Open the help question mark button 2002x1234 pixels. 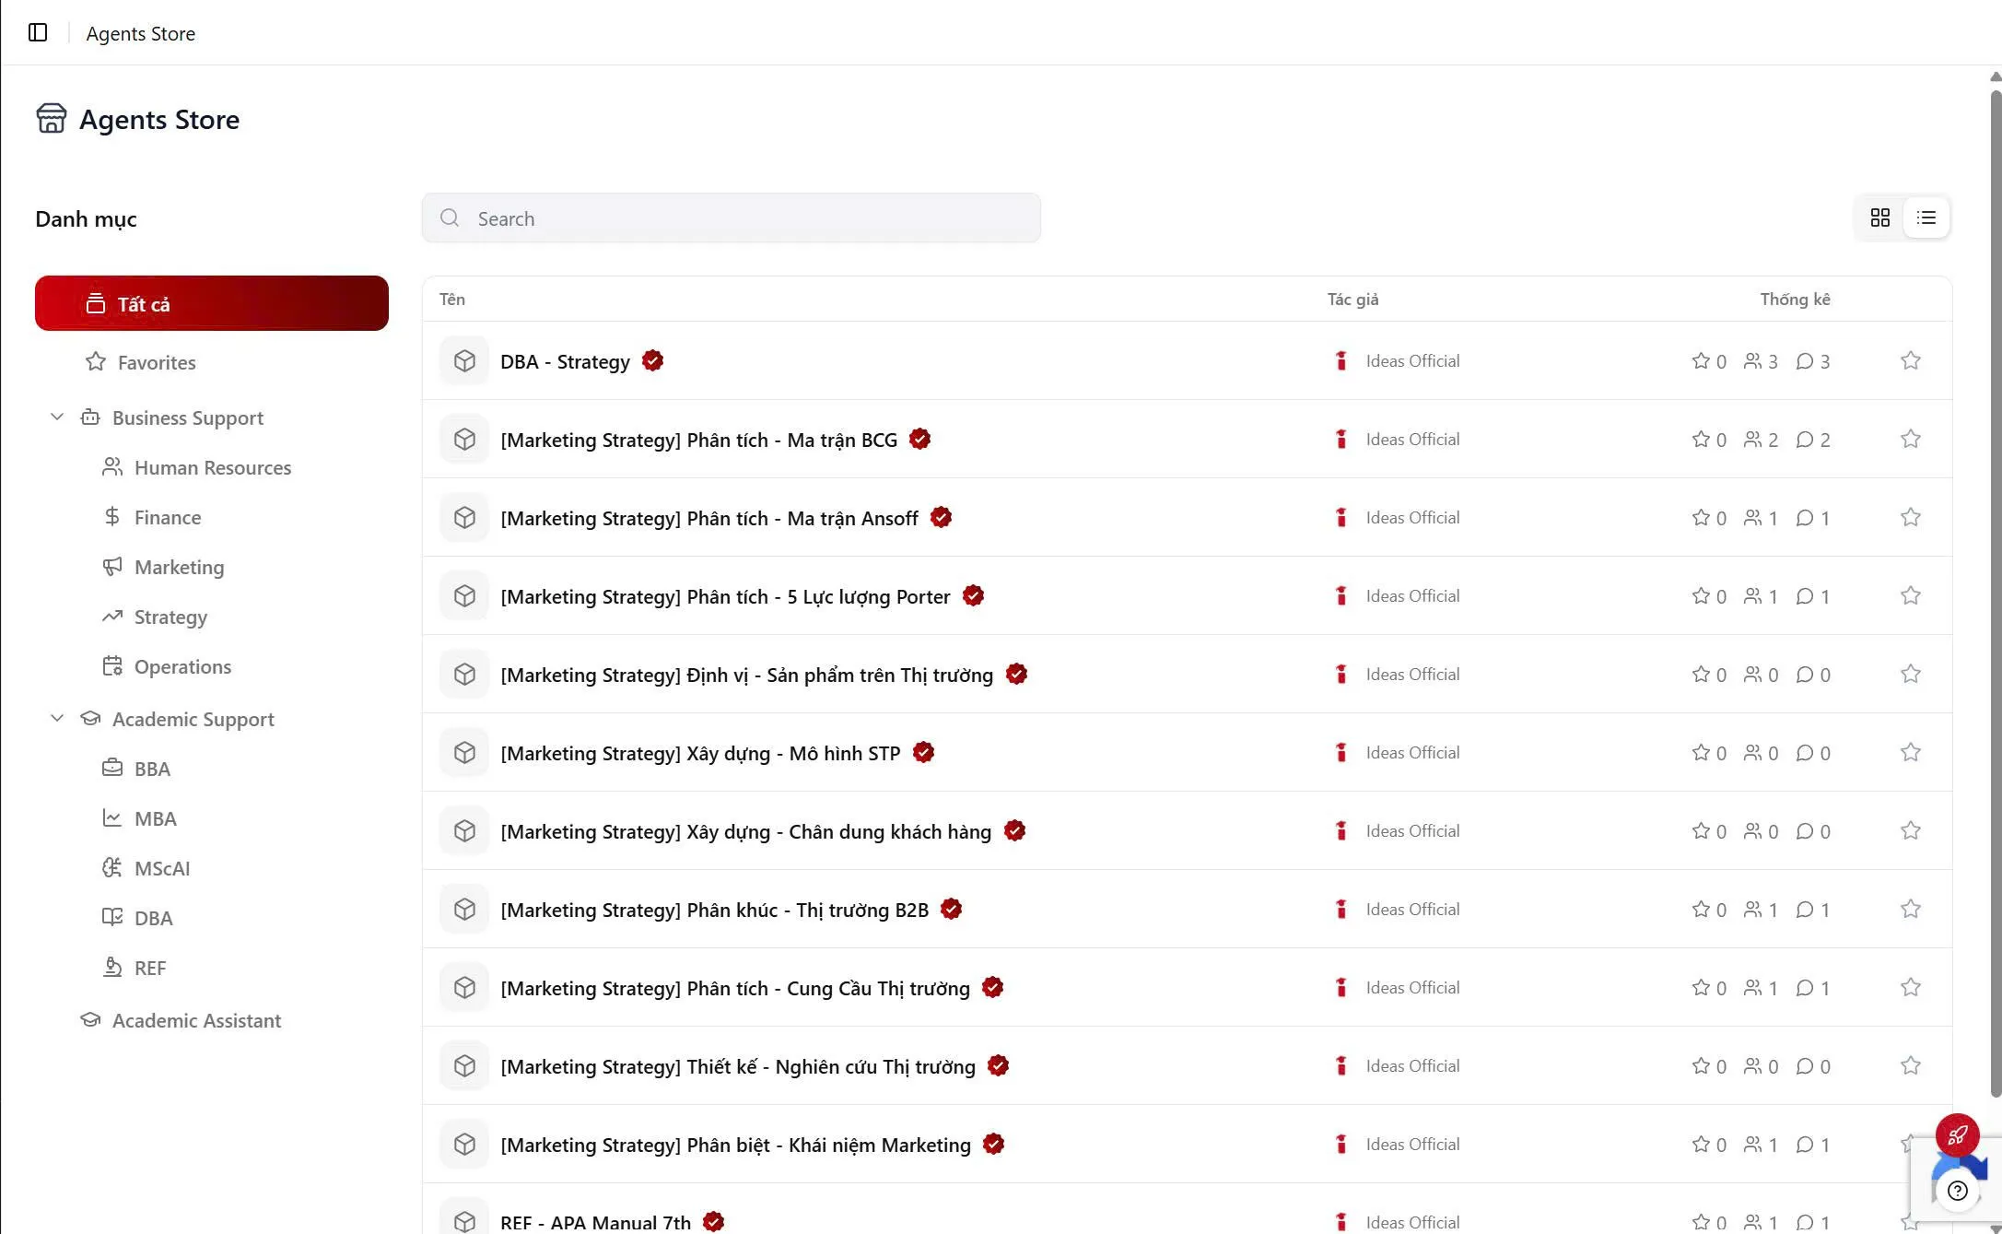(1958, 1191)
